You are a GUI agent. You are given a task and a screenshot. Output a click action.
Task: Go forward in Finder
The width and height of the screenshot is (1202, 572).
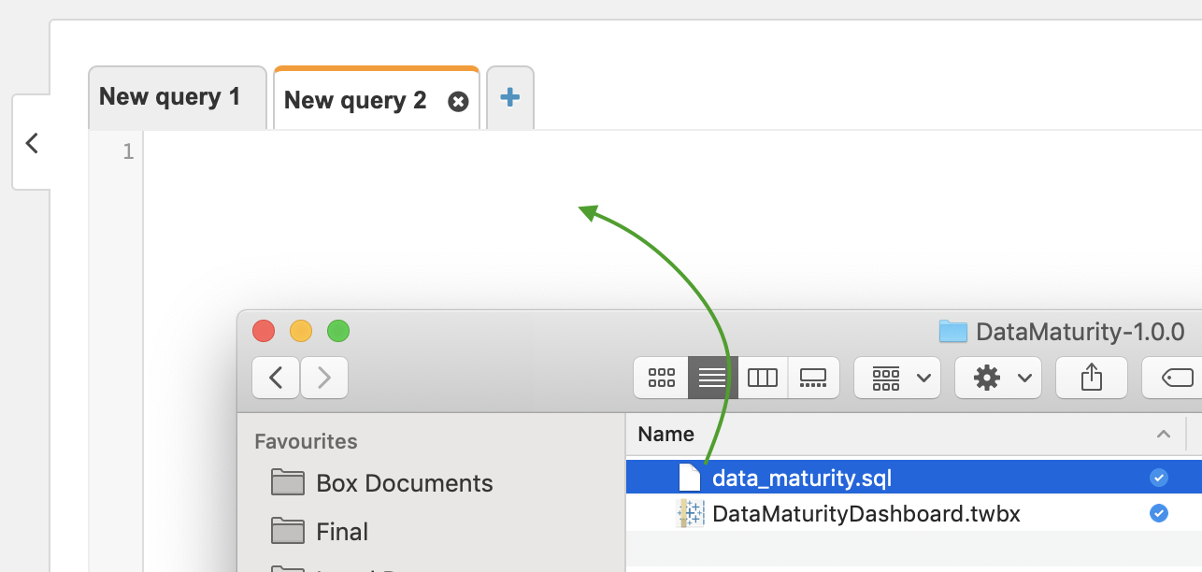[x=324, y=378]
